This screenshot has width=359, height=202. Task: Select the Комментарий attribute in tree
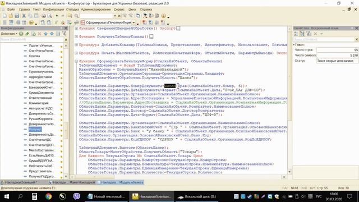tap(39, 103)
